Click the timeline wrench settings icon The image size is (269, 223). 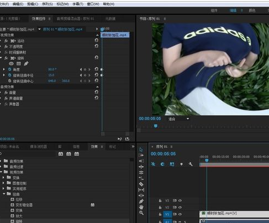pos(190,164)
